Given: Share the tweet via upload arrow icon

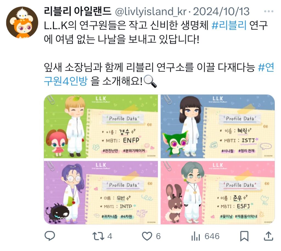Looking at the screenshot, I should point(268,236).
